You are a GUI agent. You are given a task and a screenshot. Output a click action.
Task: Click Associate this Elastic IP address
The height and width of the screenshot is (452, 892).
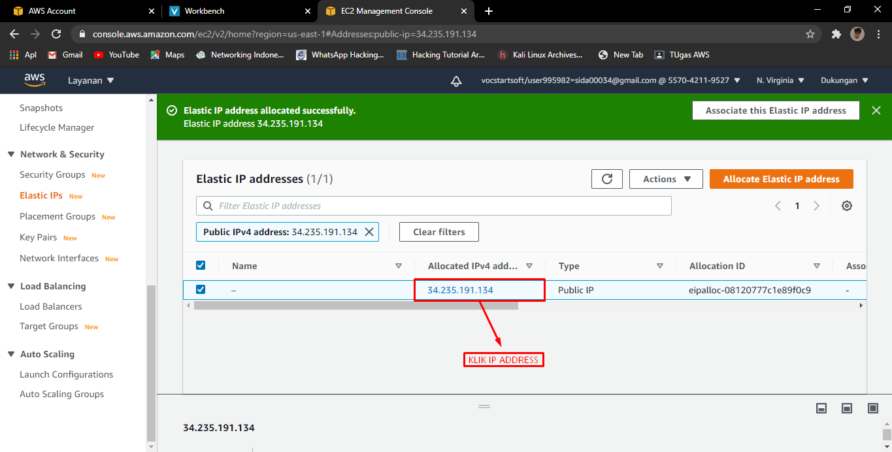(x=776, y=110)
